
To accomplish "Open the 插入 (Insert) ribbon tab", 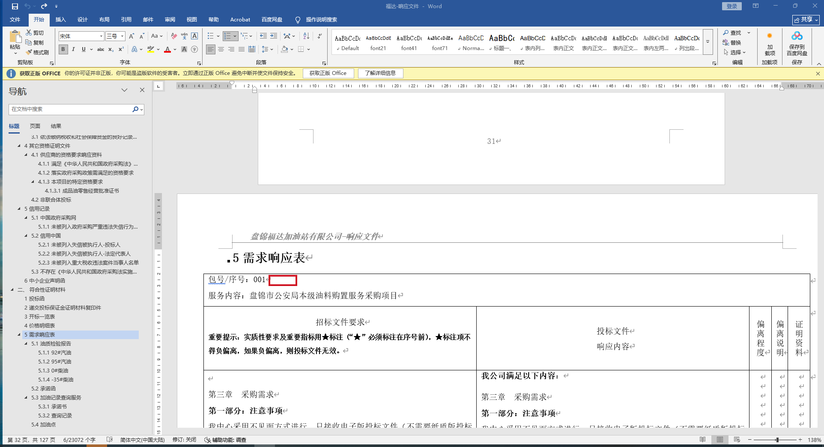I will tap(60, 20).
